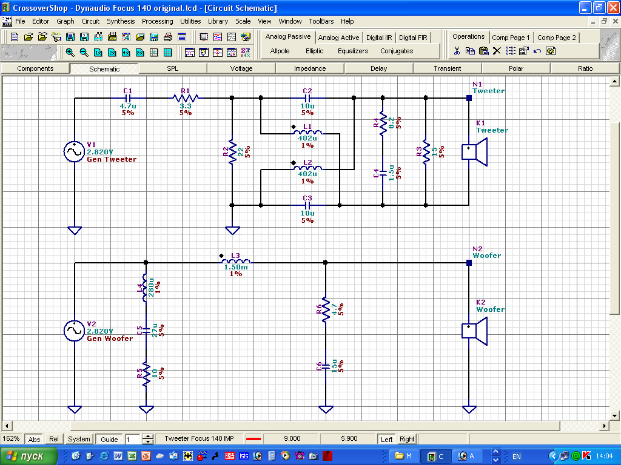Switch to the SPL view tab
Image resolution: width=621 pixels, height=465 pixels.
pos(173,68)
